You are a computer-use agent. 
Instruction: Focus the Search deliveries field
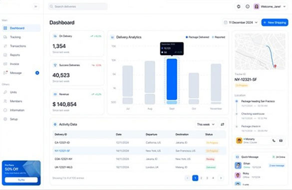[x=78, y=6]
